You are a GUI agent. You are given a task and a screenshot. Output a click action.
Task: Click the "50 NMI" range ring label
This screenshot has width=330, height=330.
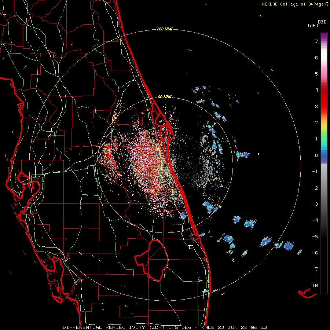(165, 97)
